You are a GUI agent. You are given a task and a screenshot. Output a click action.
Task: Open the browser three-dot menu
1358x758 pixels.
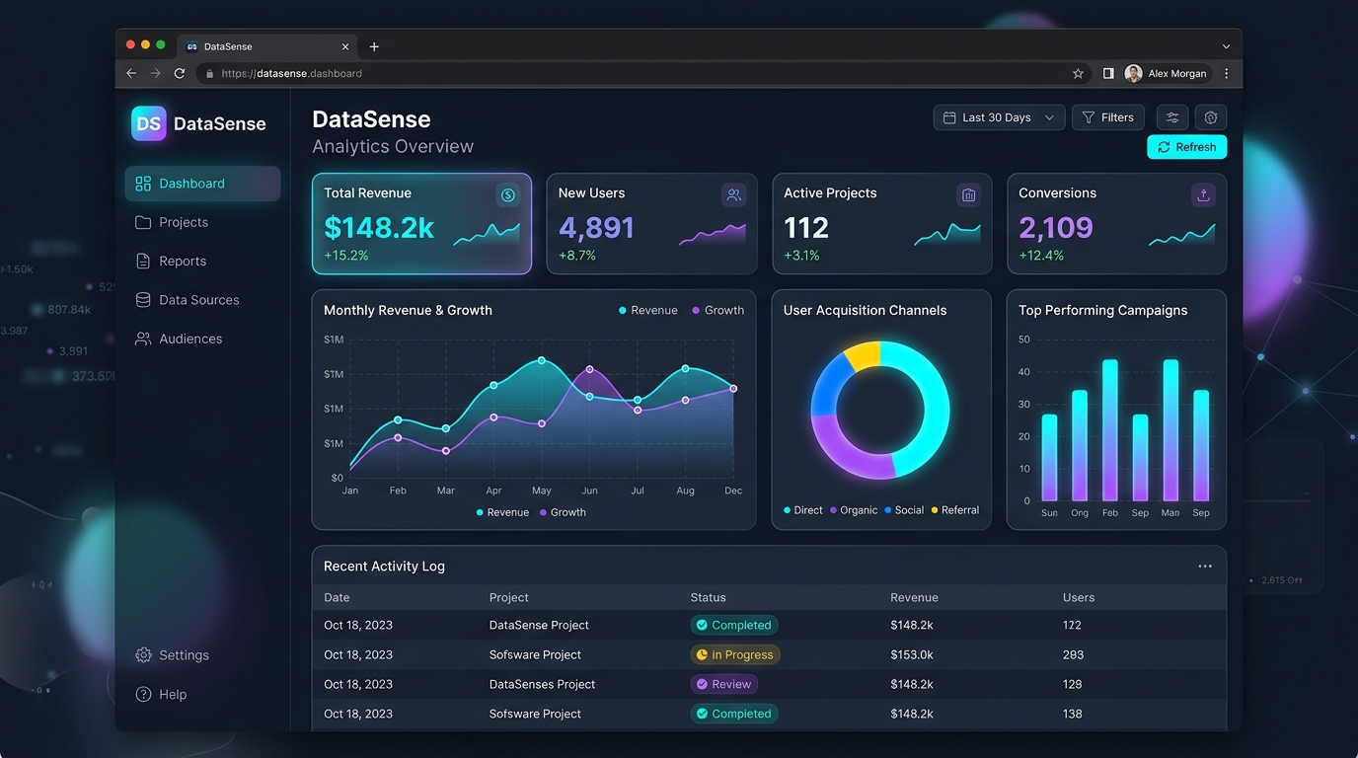click(1227, 73)
